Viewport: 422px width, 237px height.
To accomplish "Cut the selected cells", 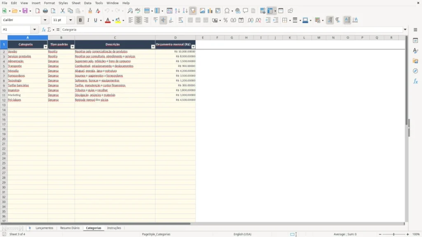I will [x=63, y=11].
